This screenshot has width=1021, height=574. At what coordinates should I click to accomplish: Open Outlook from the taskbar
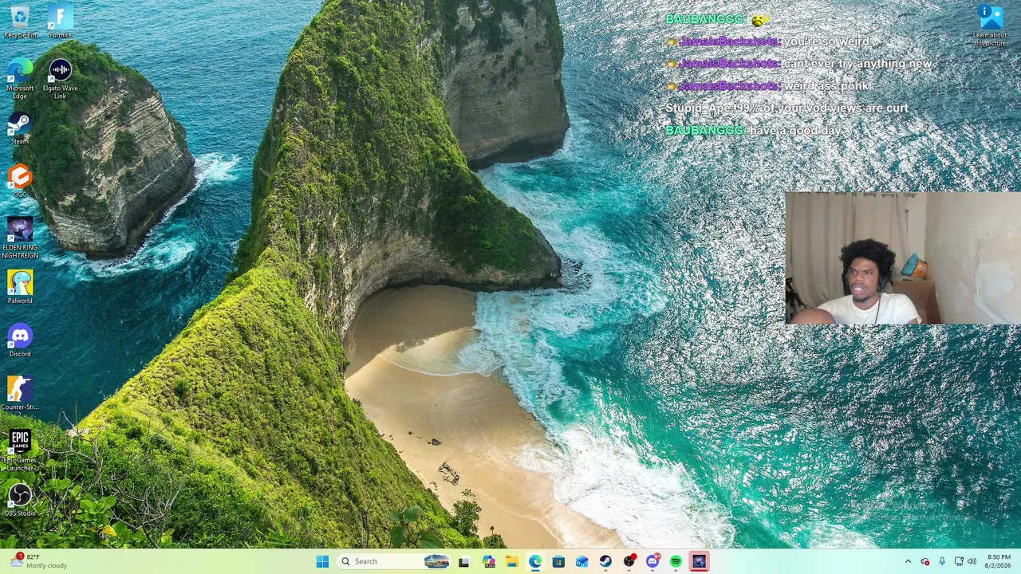click(x=582, y=561)
